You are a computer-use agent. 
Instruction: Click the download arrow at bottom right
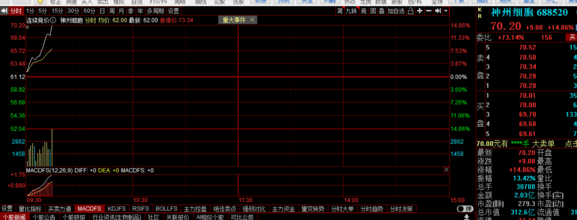[x=466, y=217]
